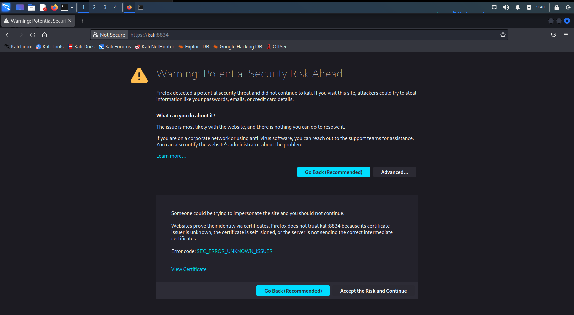Click Accept the Risk and Continue
574x315 pixels.
[x=374, y=291]
